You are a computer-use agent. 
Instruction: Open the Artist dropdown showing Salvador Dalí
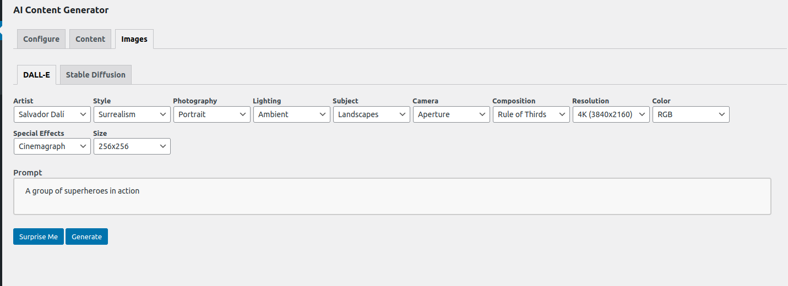[x=52, y=114]
